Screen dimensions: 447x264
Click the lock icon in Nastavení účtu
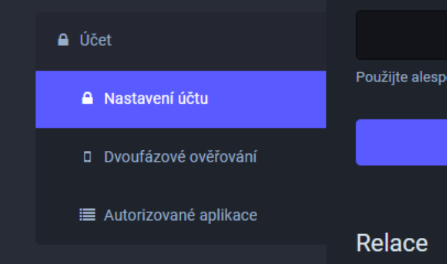click(88, 98)
